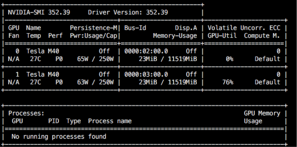Click the GPU-Util column header
This screenshot has height=147, width=297.
click(x=222, y=36)
